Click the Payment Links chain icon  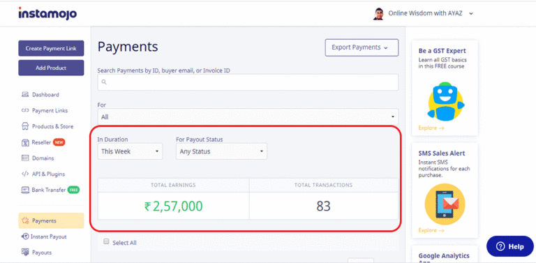pyautogui.click(x=25, y=110)
